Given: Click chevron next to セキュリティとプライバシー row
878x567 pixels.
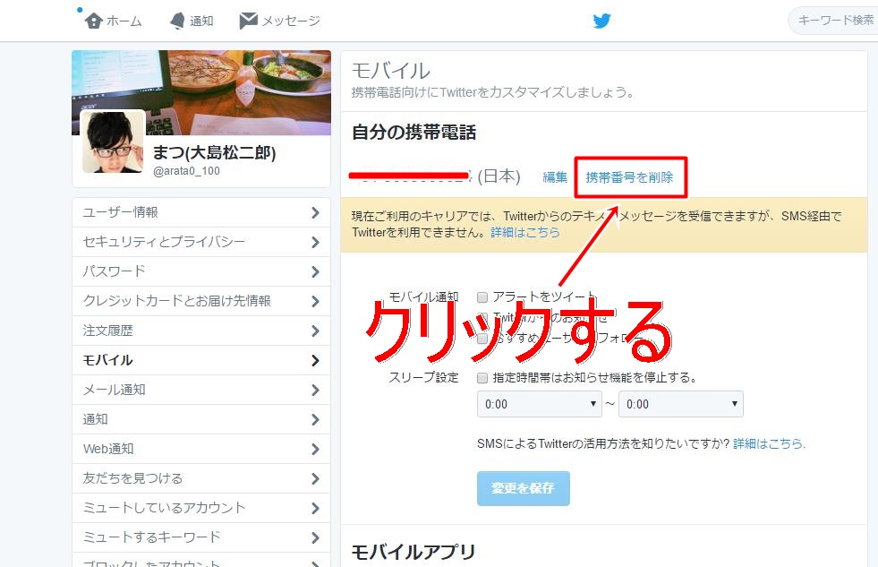Looking at the screenshot, I should tap(315, 242).
